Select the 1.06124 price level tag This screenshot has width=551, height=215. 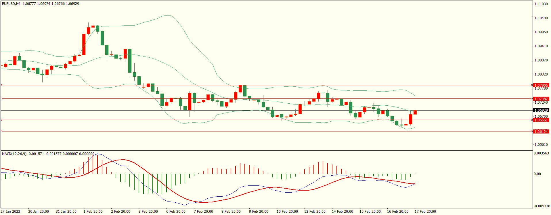541,131
